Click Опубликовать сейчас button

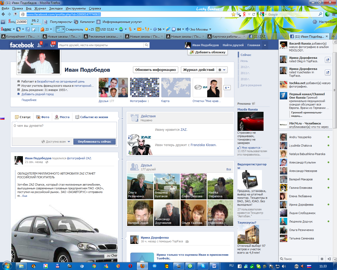(x=95, y=142)
